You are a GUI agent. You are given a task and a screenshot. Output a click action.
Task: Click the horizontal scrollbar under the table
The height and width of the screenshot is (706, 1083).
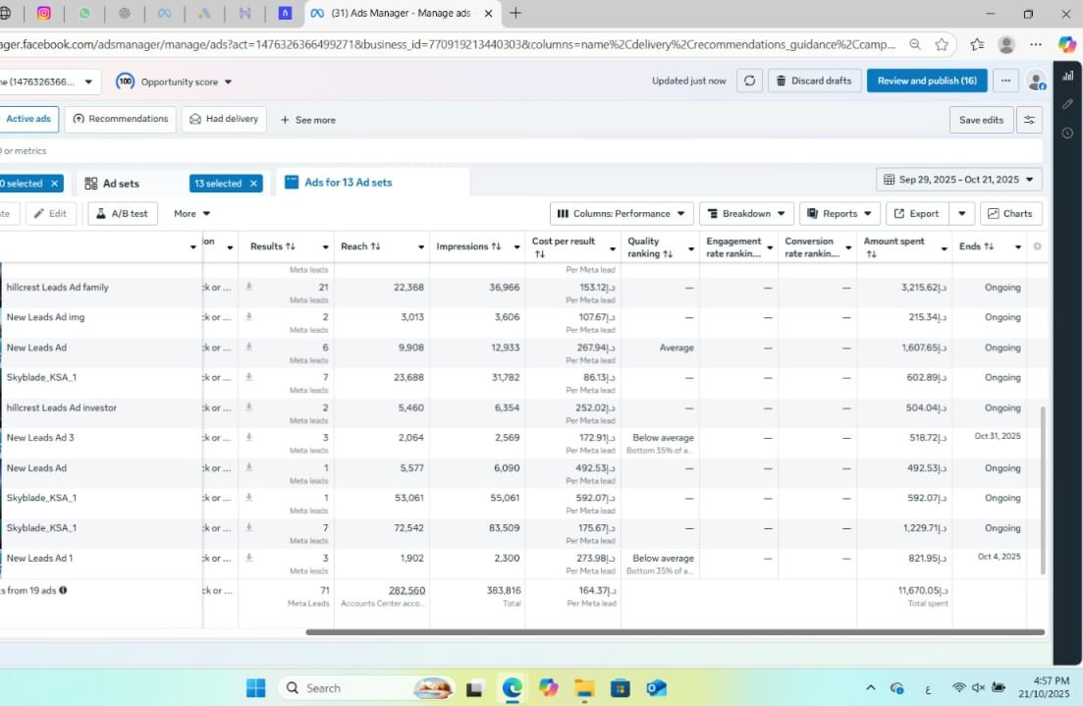click(x=674, y=632)
